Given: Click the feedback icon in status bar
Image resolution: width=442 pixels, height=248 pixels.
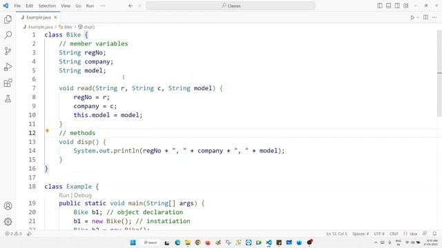Looking at the screenshot, I should coord(425,234).
